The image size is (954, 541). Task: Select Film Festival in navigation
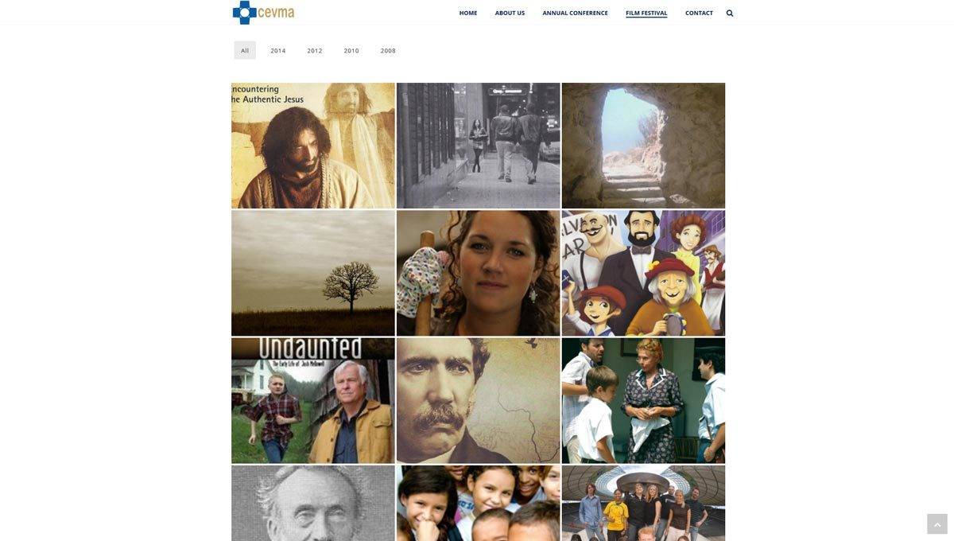pyautogui.click(x=646, y=13)
